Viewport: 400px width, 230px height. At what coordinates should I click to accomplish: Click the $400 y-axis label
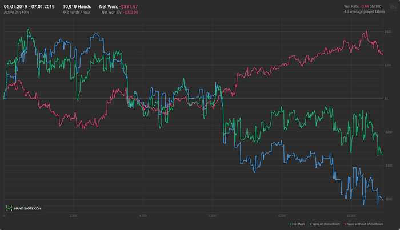point(387,31)
